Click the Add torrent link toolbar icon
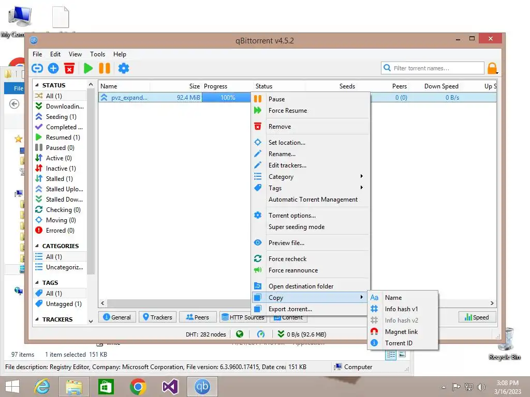This screenshot has height=397, width=530. (37, 69)
